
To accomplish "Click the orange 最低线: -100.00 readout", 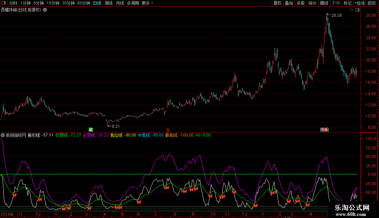I will pos(179,135).
